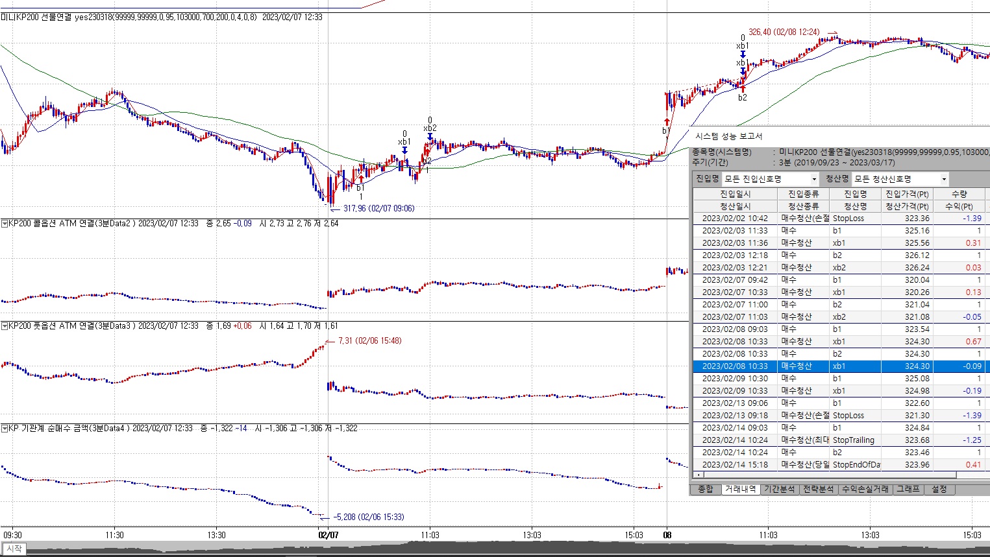Expand the KP200 콜옵션 ATM pane menu arrow
The width and height of the screenshot is (990, 557).
[x=5, y=224]
